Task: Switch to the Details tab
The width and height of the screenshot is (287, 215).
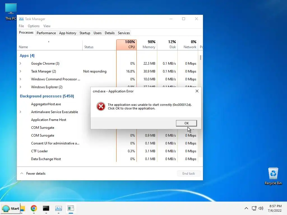Action: click(110, 33)
